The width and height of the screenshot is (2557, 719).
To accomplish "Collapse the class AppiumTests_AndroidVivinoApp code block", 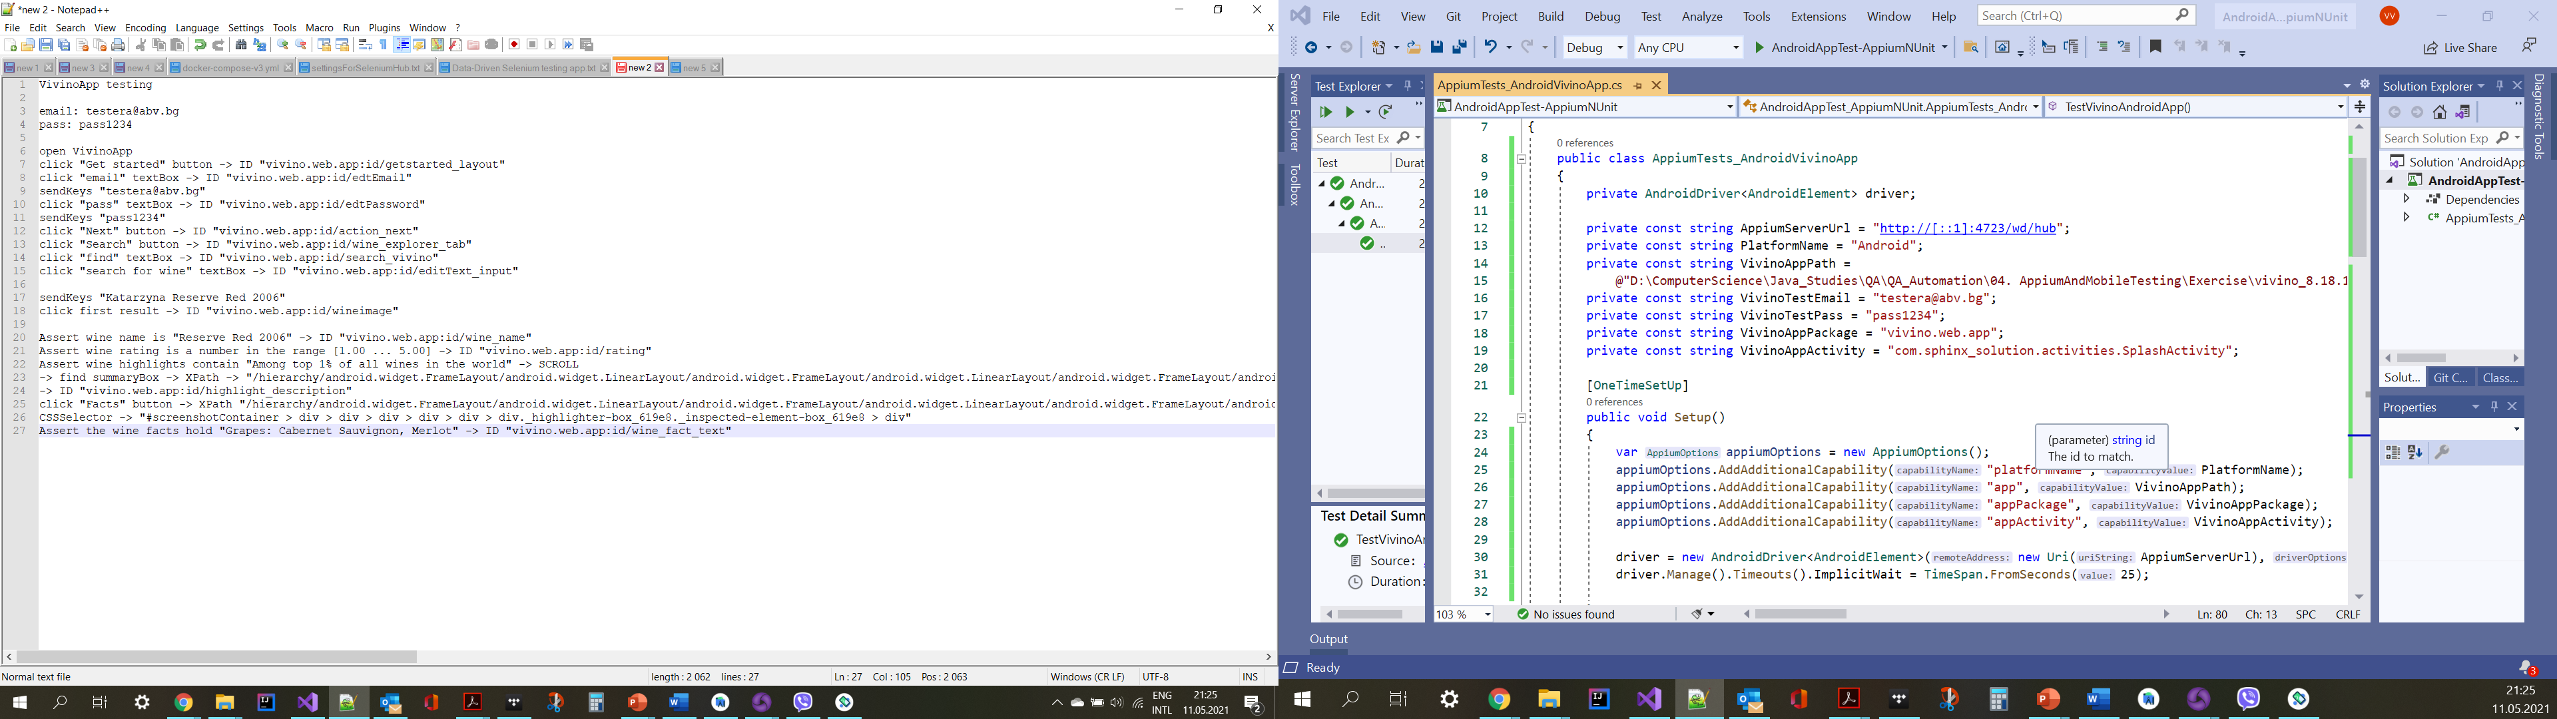I will (x=1522, y=159).
